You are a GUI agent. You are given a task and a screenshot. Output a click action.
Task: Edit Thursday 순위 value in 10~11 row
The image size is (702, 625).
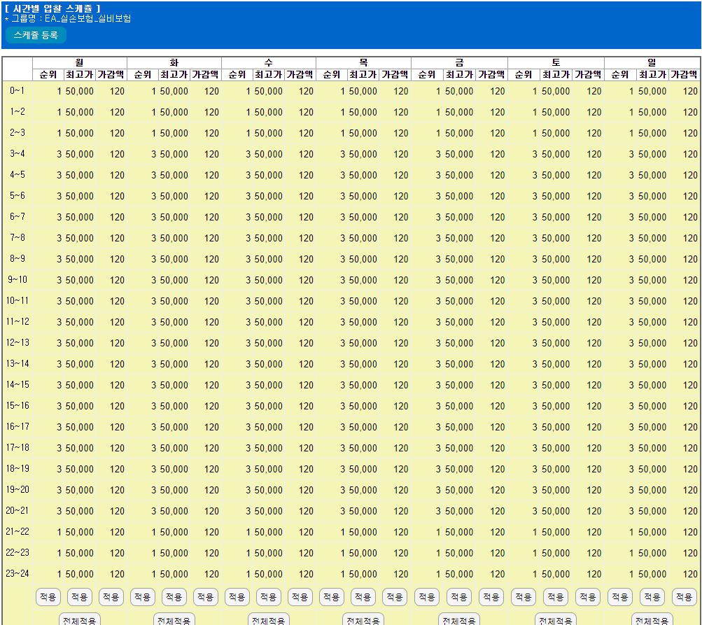(332, 302)
